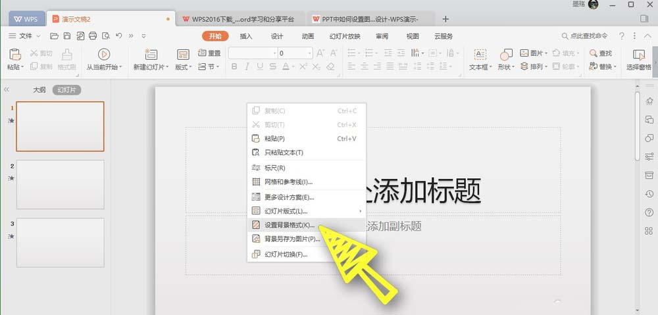The image size is (658, 315).
Task: Click the Shapes icon in ribbon
Action: [x=506, y=55]
